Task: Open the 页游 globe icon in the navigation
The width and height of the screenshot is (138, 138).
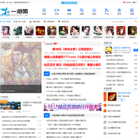Action: pos(44,10)
